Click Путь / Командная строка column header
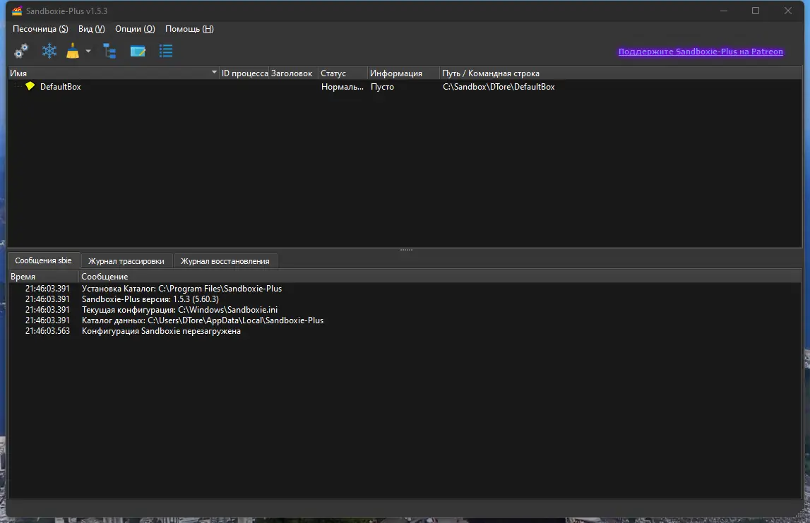810x523 pixels. pyautogui.click(x=621, y=73)
